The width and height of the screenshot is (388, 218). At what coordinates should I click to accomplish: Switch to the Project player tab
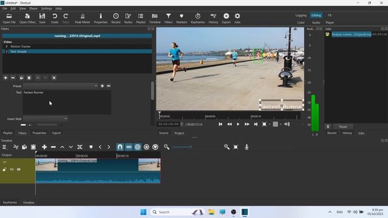[x=179, y=133]
